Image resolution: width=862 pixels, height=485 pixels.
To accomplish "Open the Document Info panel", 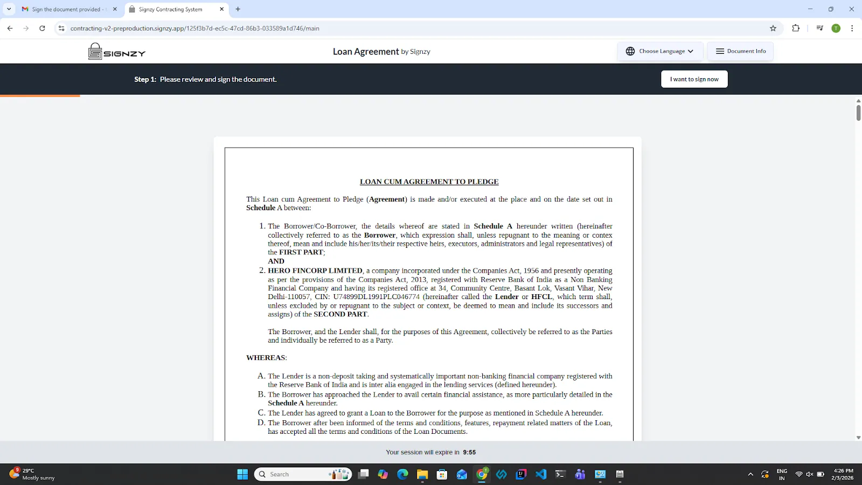I will coord(740,51).
